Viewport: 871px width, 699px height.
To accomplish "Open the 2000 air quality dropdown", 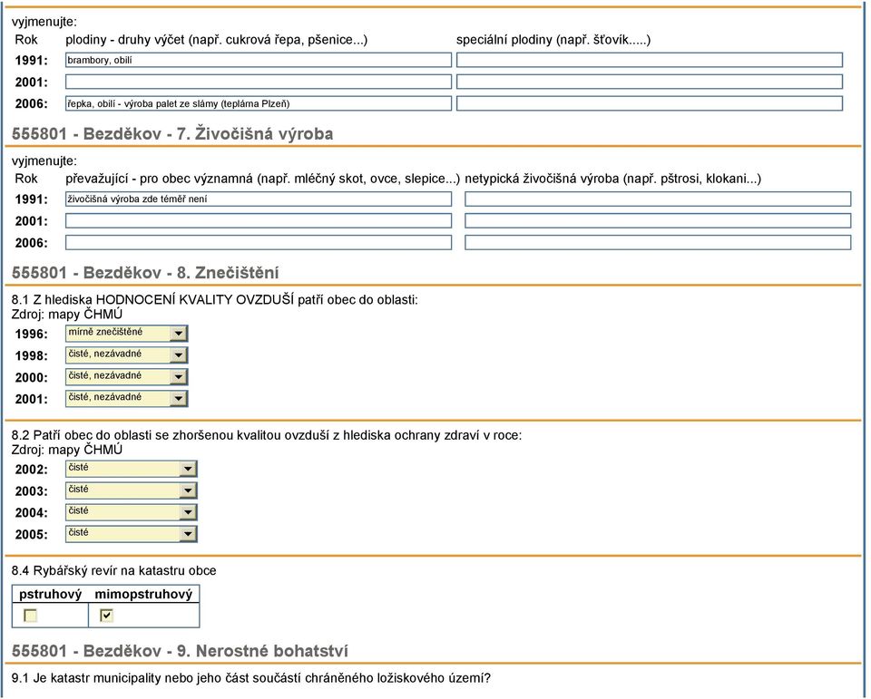I will (x=127, y=376).
